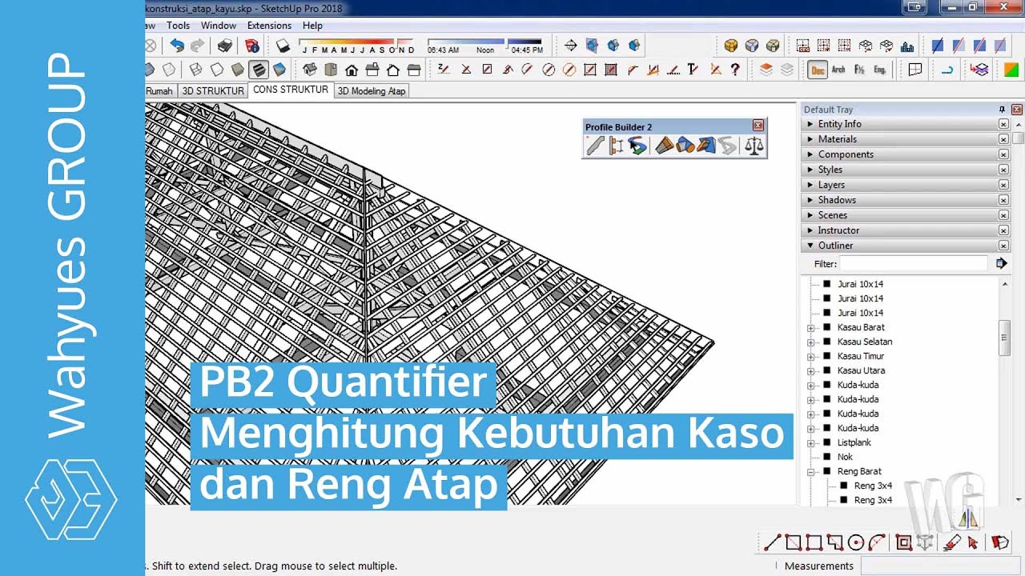Click the Outliner Filter input field
The width and height of the screenshot is (1025, 576).
pyautogui.click(x=914, y=263)
